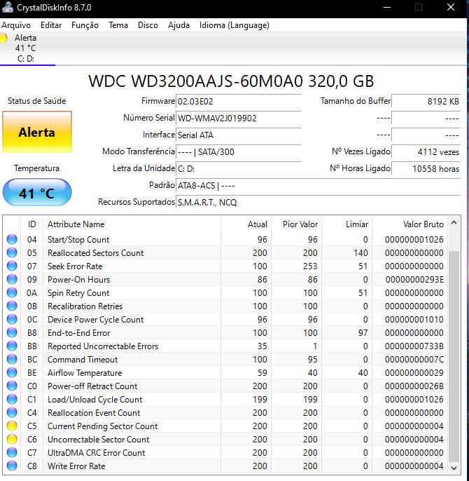Select the Reported Uncorrectable Errors attribute name
469x481 pixels.
[x=103, y=346]
